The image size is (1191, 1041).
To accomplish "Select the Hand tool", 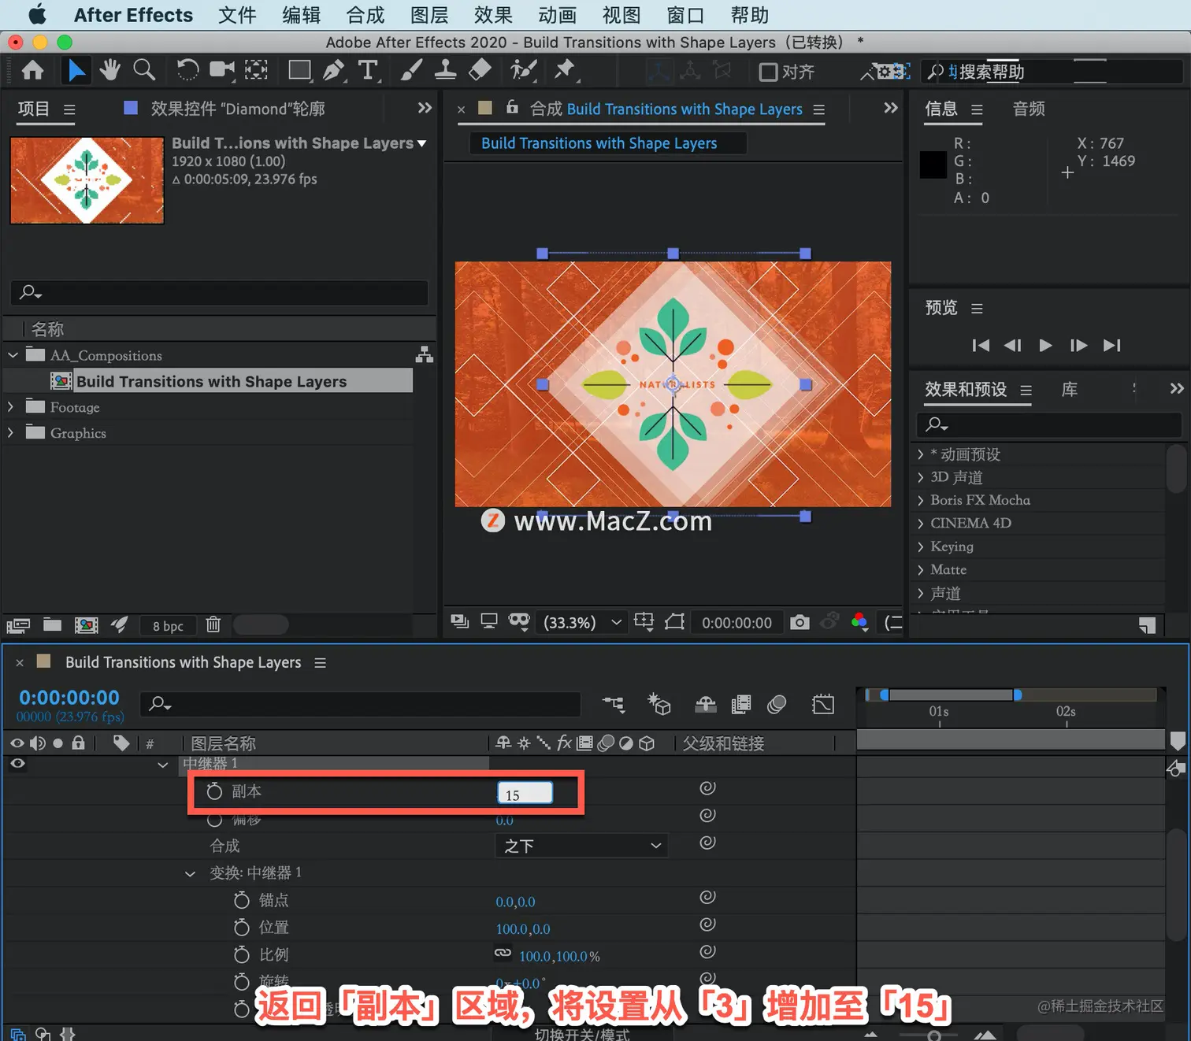I will point(109,70).
